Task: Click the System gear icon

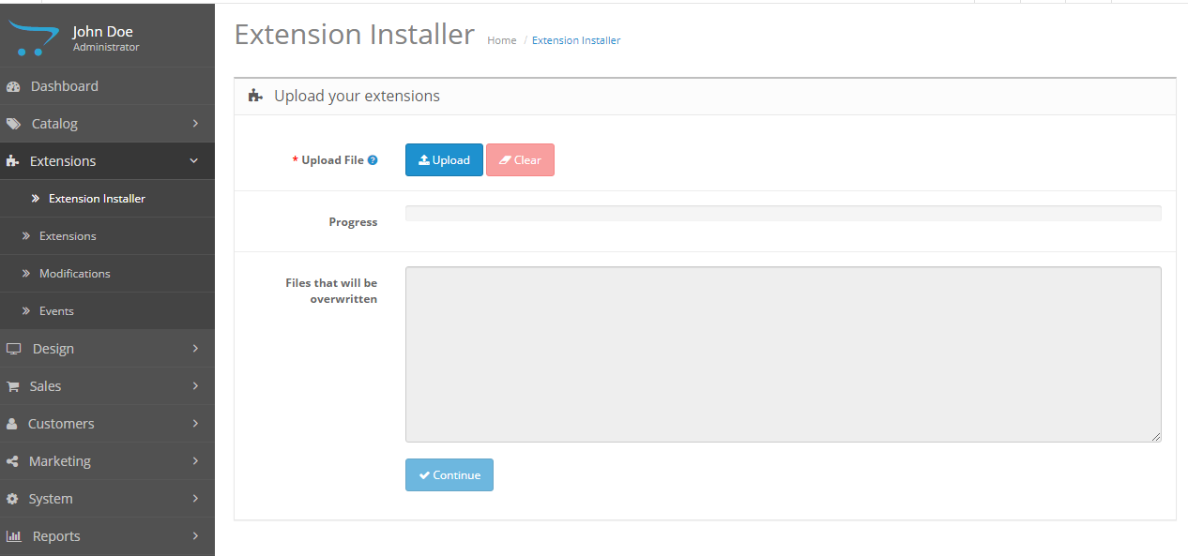Action: (x=12, y=499)
